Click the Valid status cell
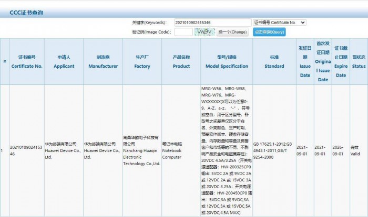The width and height of the screenshot is (368, 217). pyautogui.click(x=359, y=150)
